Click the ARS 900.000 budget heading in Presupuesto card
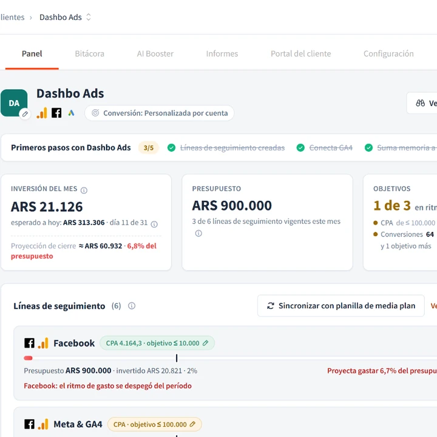 (x=232, y=206)
